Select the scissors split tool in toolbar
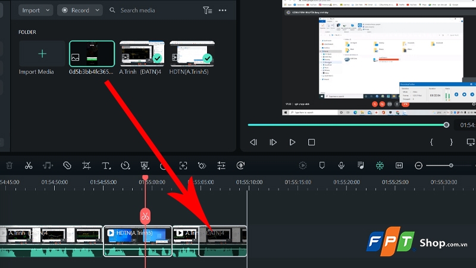Viewport: 476px width, 268px height. point(29,166)
